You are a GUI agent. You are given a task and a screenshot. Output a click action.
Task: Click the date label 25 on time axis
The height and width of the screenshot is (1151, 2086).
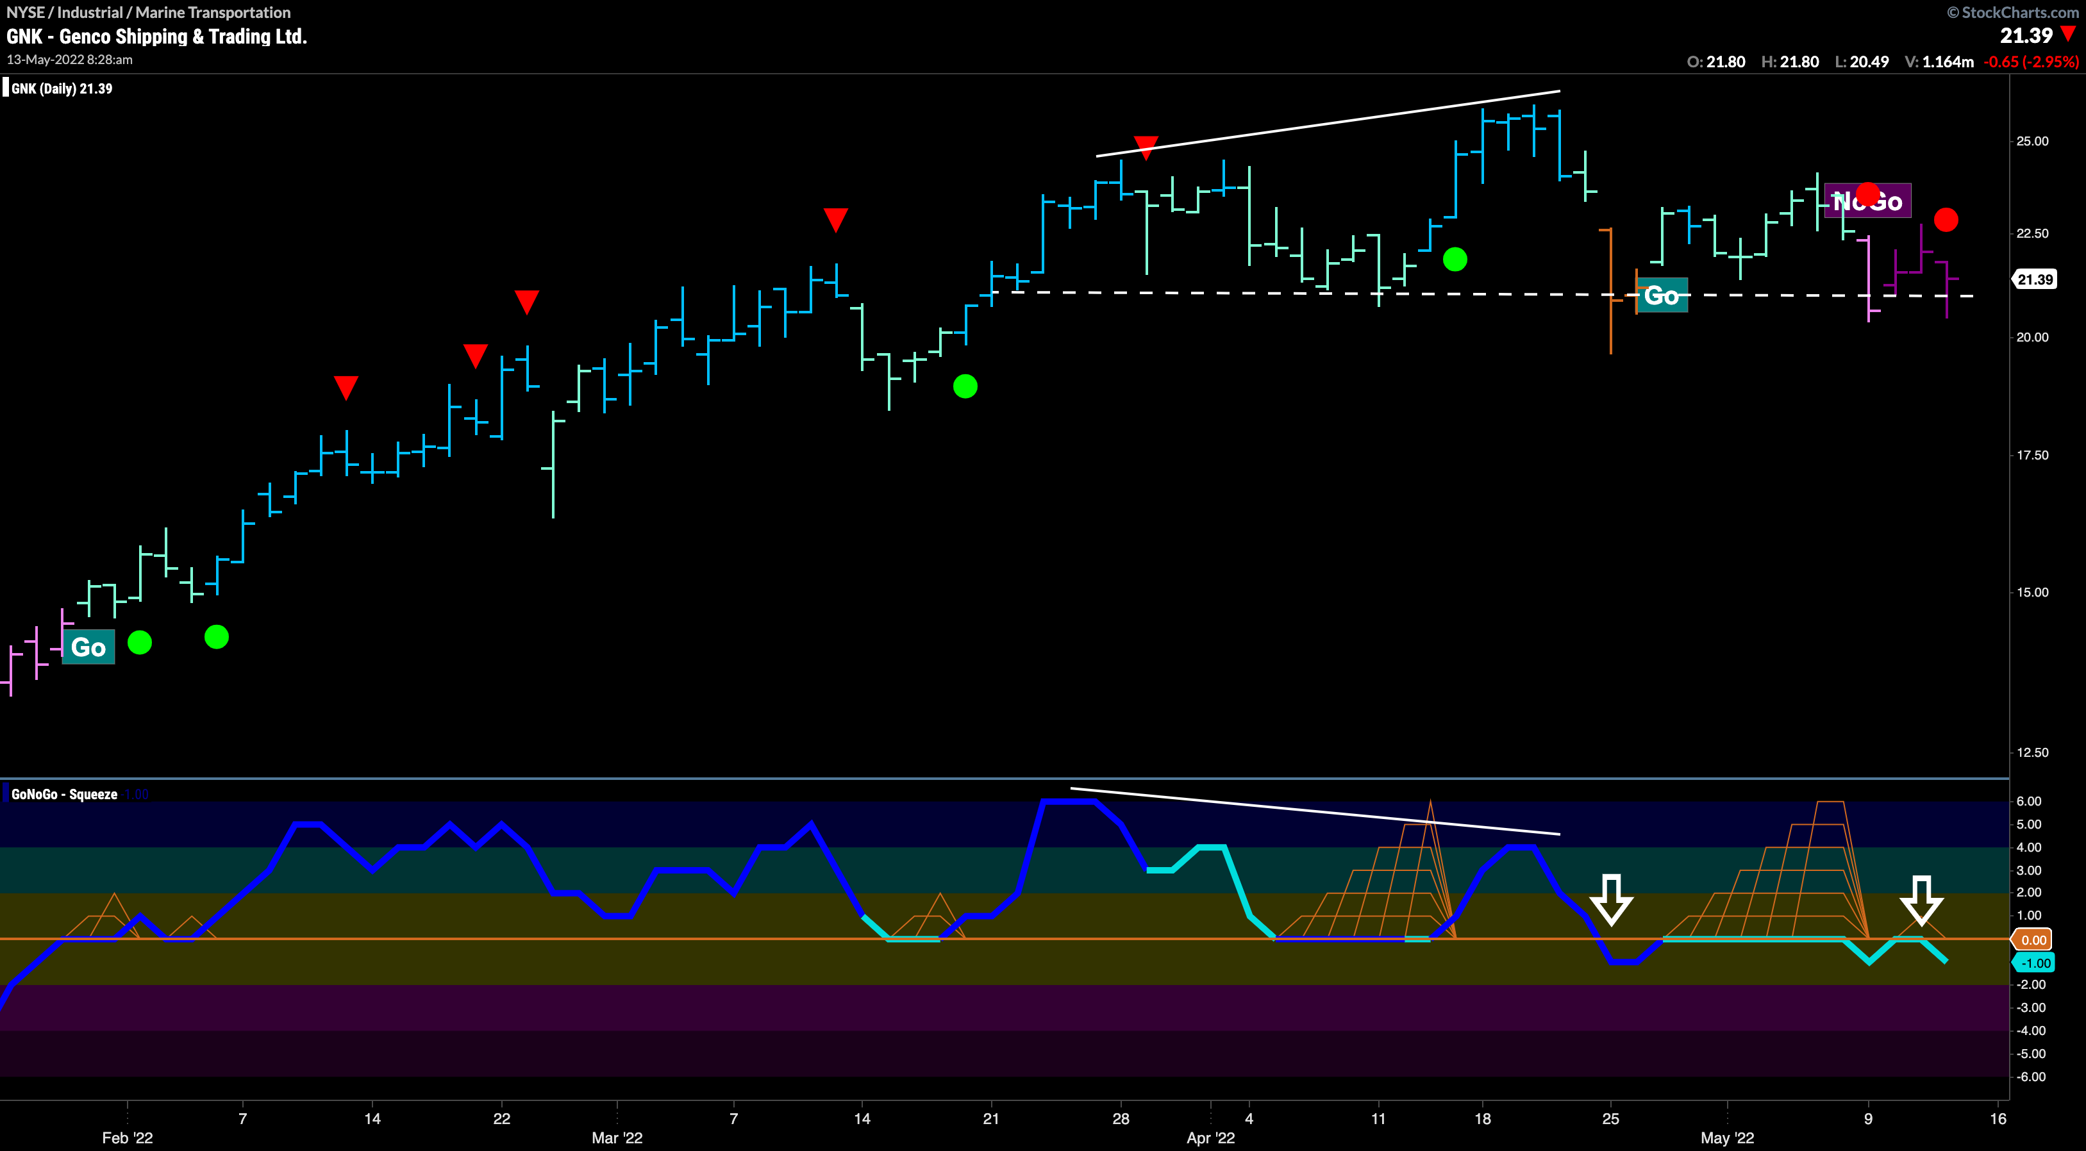pyautogui.click(x=1611, y=1118)
